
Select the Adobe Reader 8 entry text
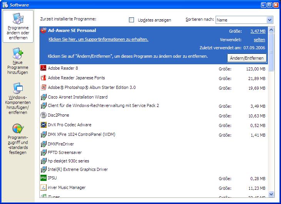pos(63,68)
